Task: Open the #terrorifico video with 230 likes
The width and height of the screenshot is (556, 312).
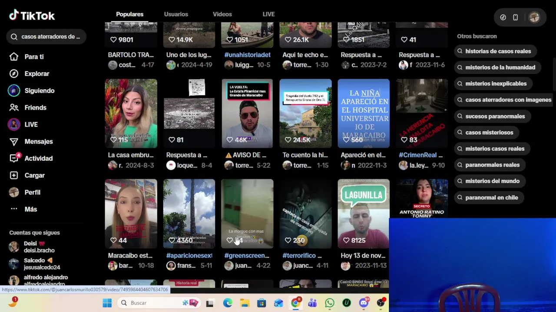Action: pos(305,214)
